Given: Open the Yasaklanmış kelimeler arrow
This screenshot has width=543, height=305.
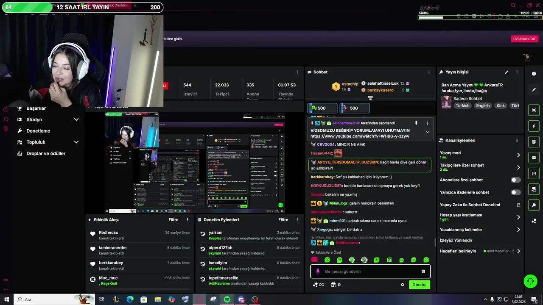Looking at the screenshot, I should pyautogui.click(x=518, y=230).
